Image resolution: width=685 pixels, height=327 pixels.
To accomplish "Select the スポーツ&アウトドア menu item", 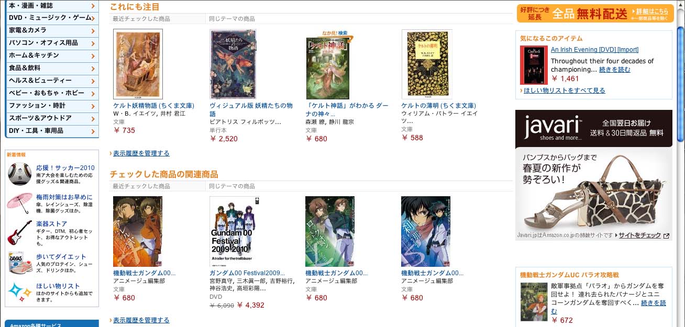I will pyautogui.click(x=52, y=118).
